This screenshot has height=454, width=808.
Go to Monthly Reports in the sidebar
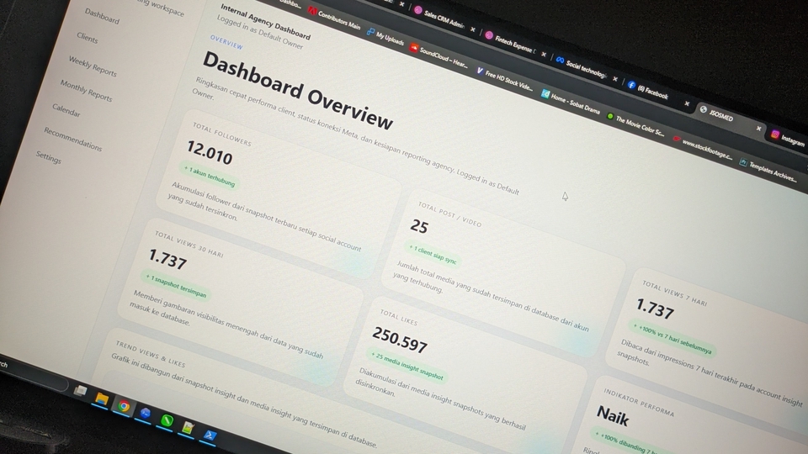click(x=86, y=90)
